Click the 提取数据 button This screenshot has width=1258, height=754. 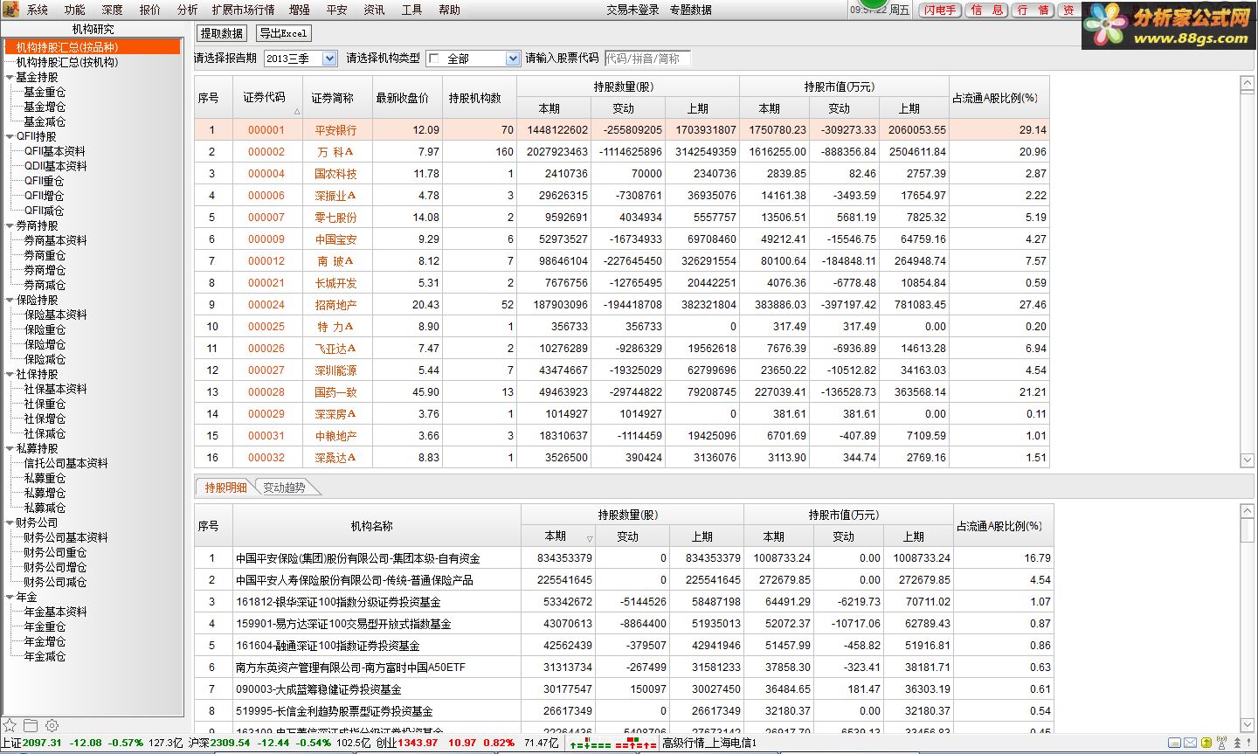[x=222, y=33]
